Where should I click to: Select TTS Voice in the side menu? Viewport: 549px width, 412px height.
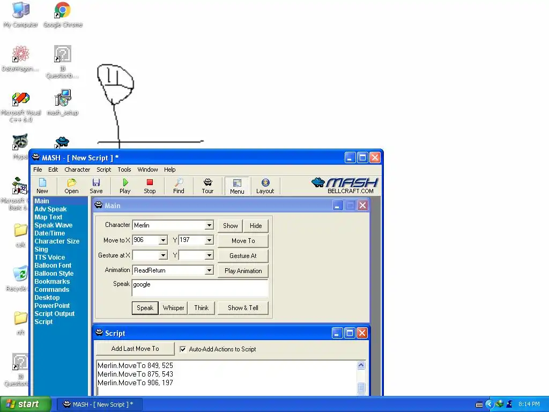(x=49, y=257)
